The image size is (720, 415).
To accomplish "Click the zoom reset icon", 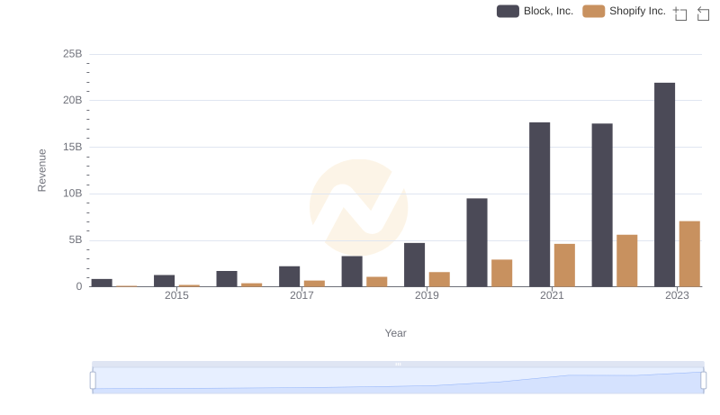I will (703, 14).
